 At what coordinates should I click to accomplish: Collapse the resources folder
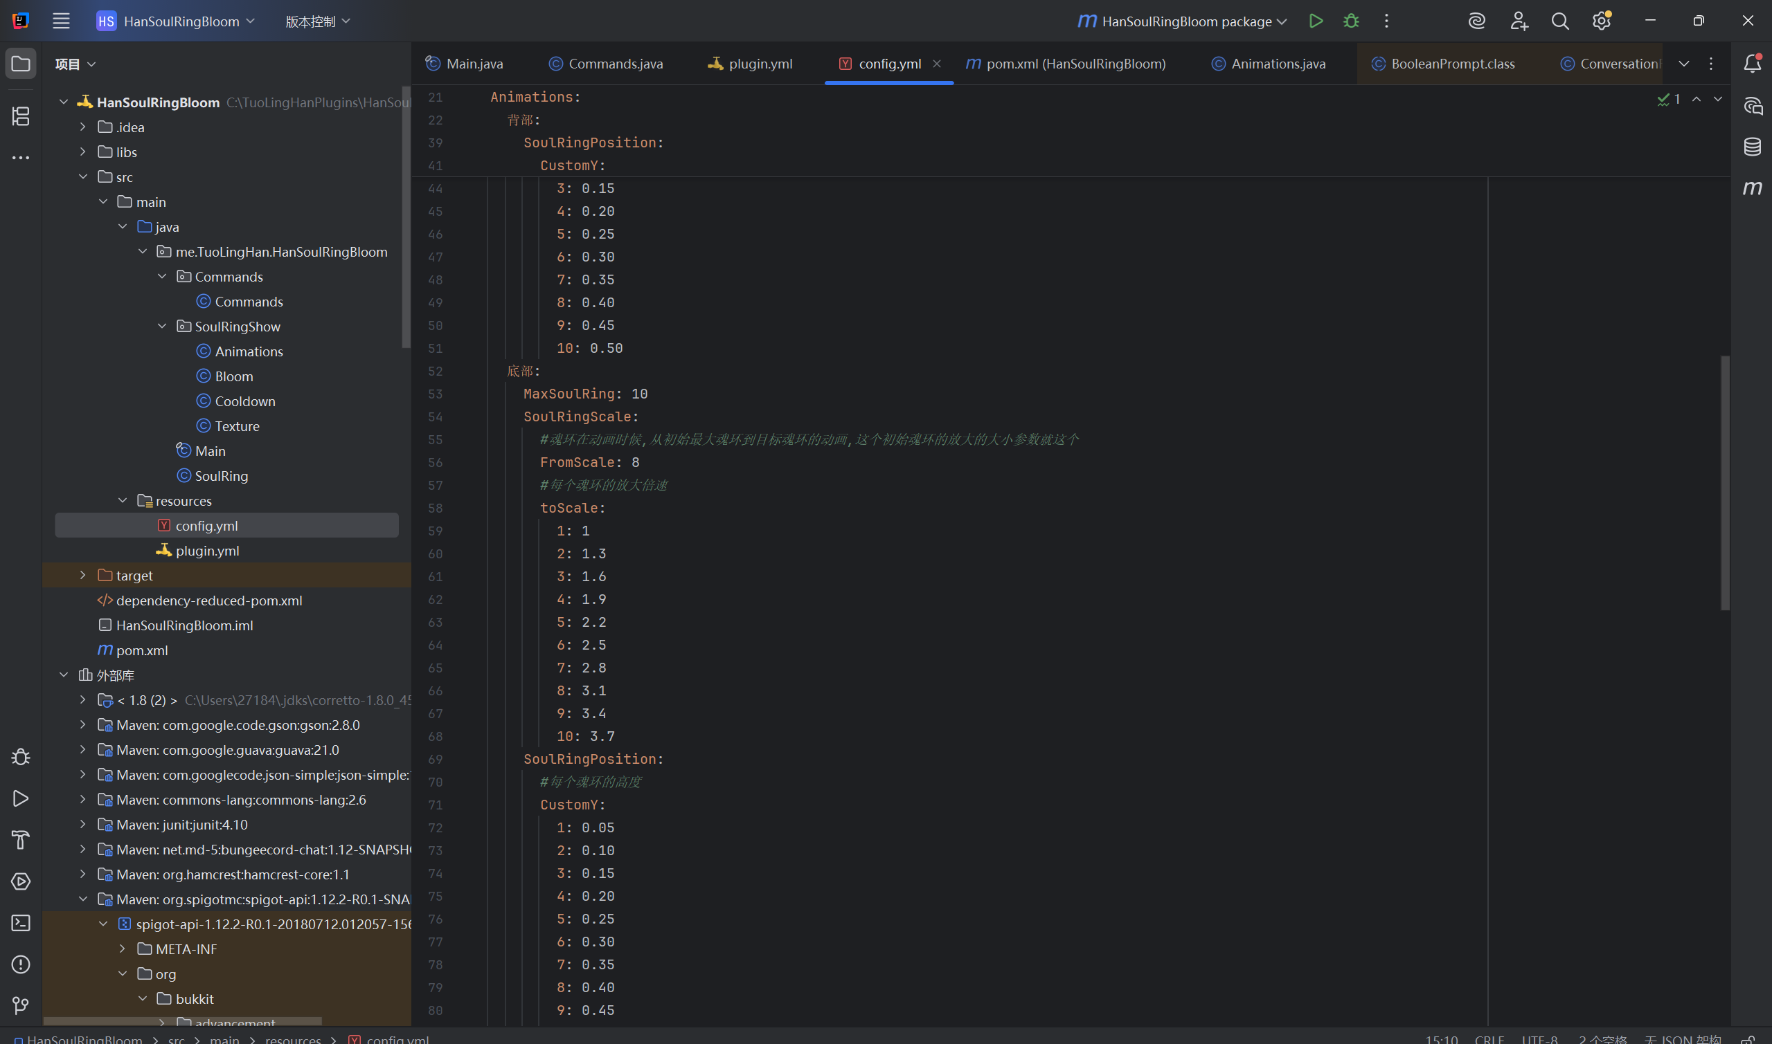123,501
